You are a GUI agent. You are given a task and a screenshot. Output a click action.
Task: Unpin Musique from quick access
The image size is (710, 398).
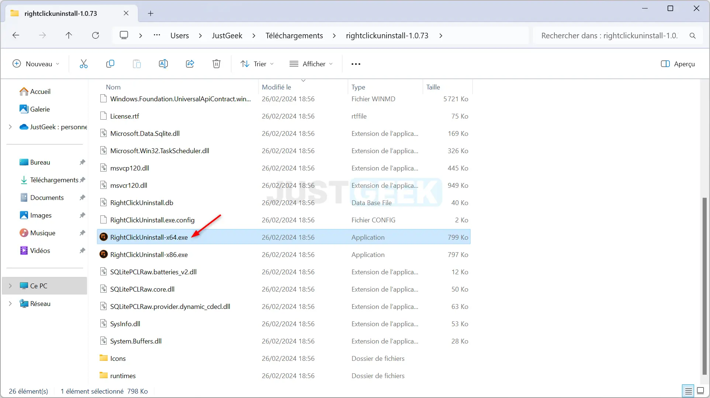82,233
